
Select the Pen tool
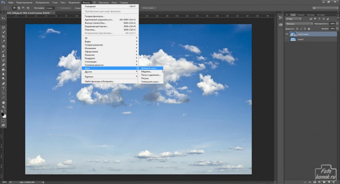point(3,84)
